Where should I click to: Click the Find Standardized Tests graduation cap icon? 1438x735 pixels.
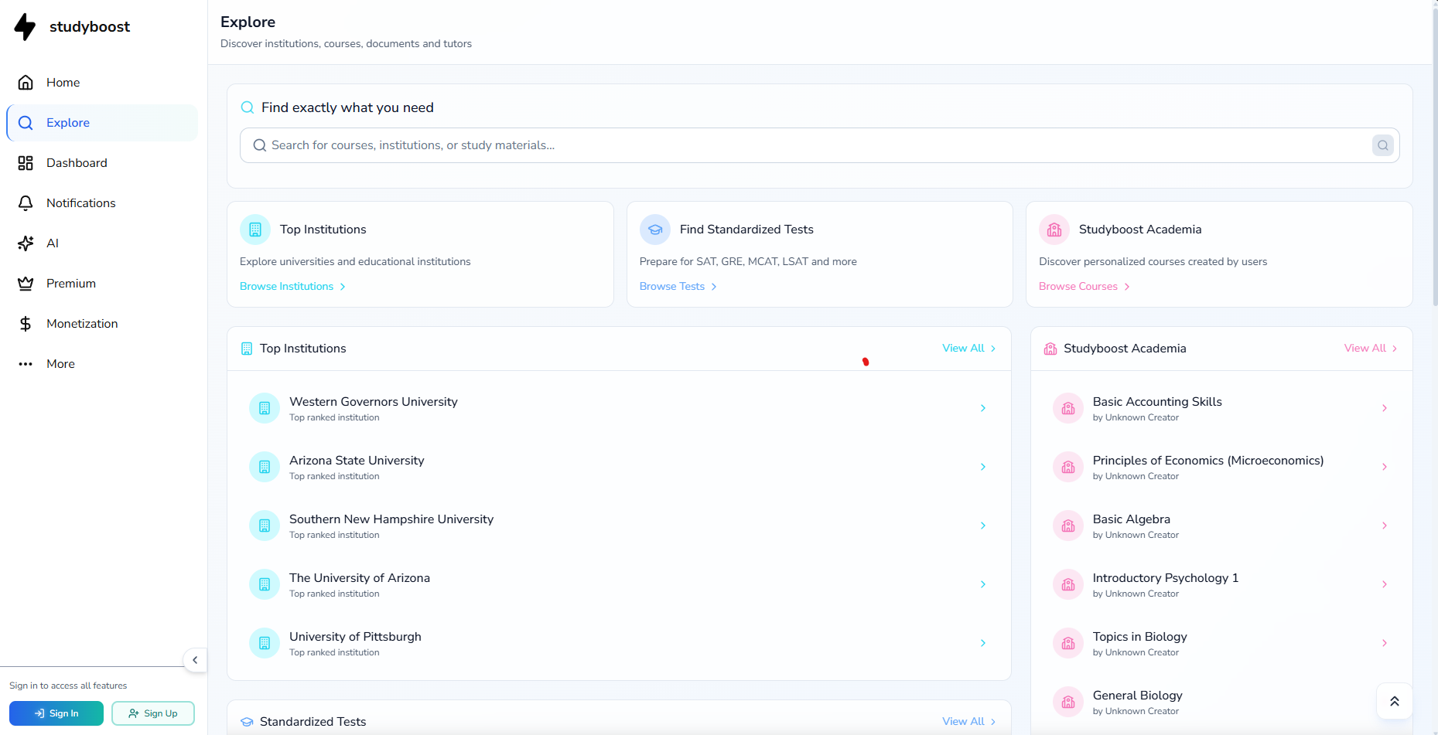[x=655, y=230]
